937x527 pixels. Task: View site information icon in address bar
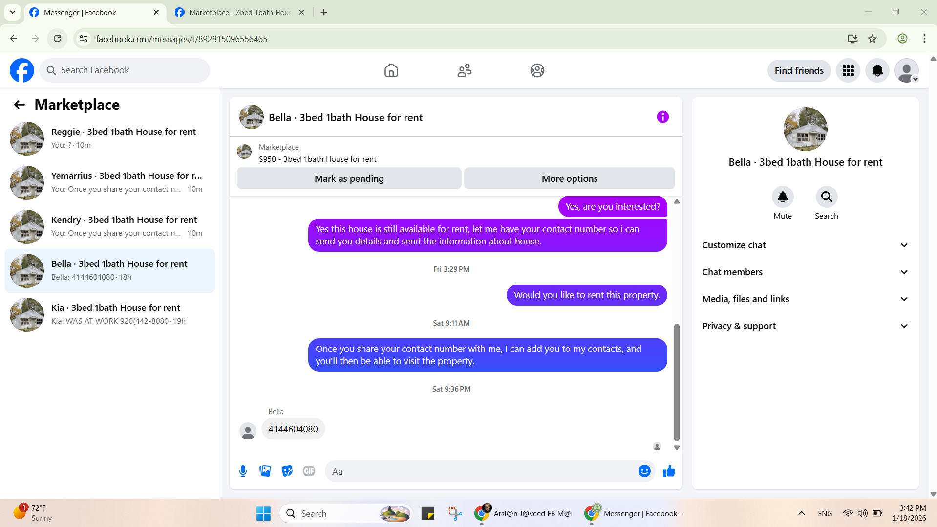pos(84,39)
